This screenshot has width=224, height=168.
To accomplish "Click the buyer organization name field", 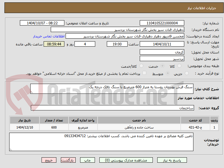I will (x=117, y=30).
